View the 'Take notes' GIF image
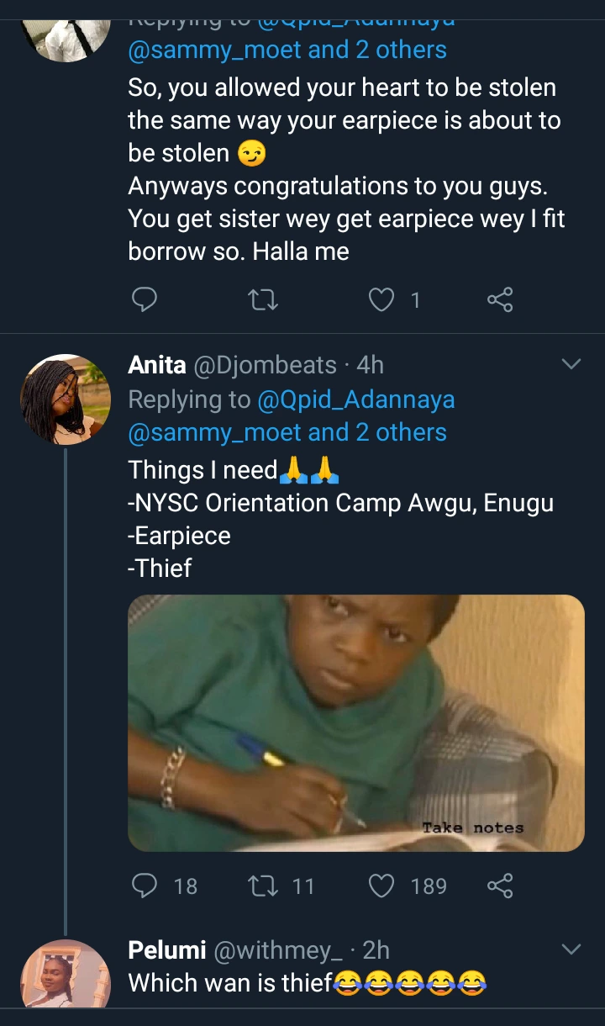 tap(355, 722)
